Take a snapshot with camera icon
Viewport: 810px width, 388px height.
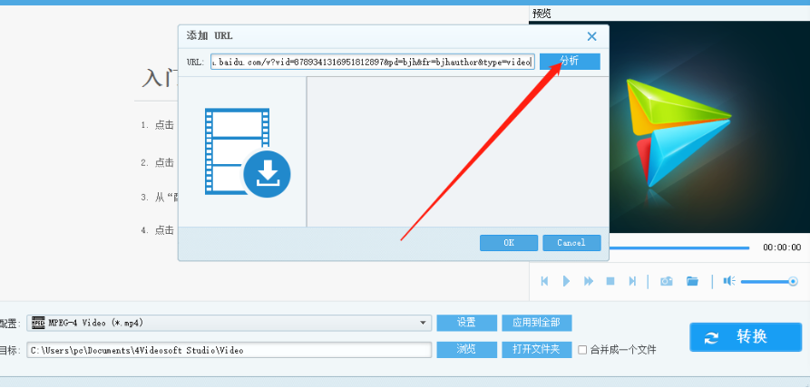[x=667, y=281]
